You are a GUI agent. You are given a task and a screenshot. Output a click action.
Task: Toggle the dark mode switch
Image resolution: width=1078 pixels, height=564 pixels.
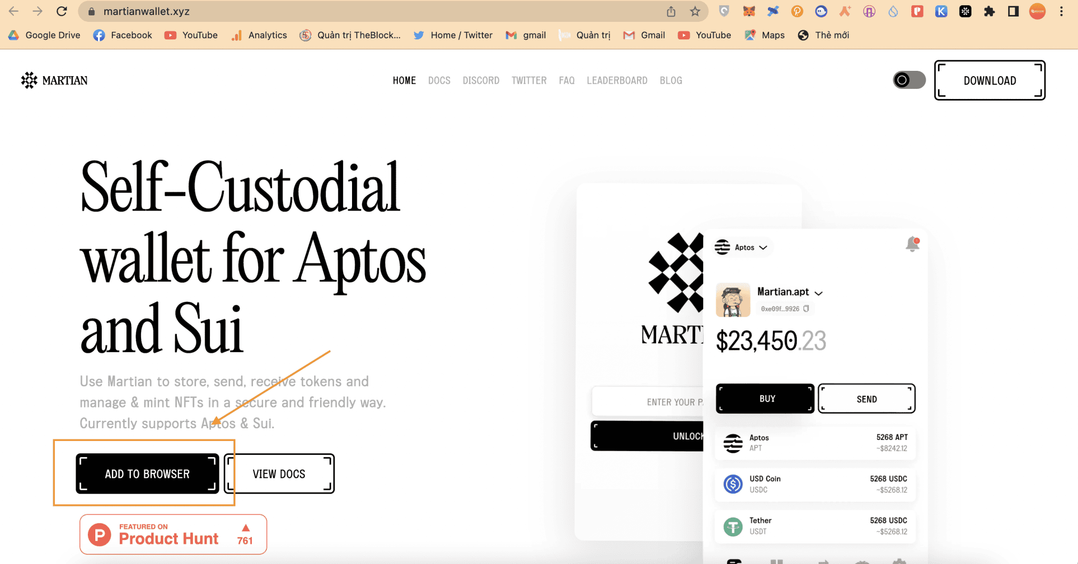coord(909,80)
